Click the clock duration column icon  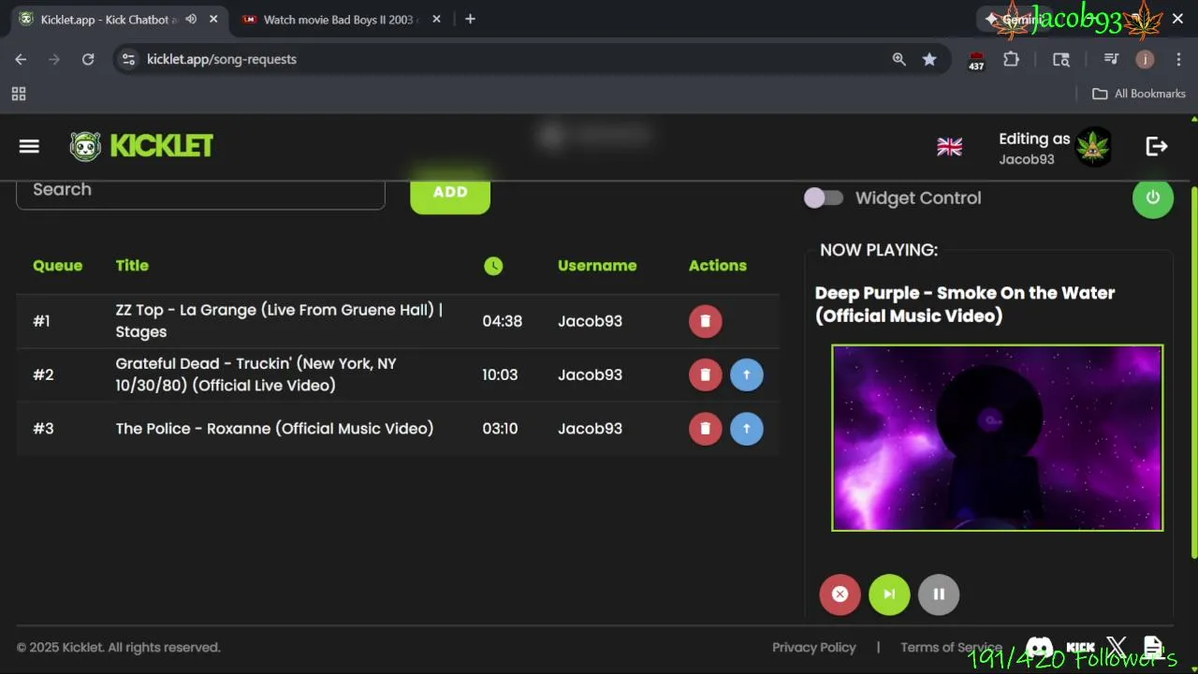[493, 266]
